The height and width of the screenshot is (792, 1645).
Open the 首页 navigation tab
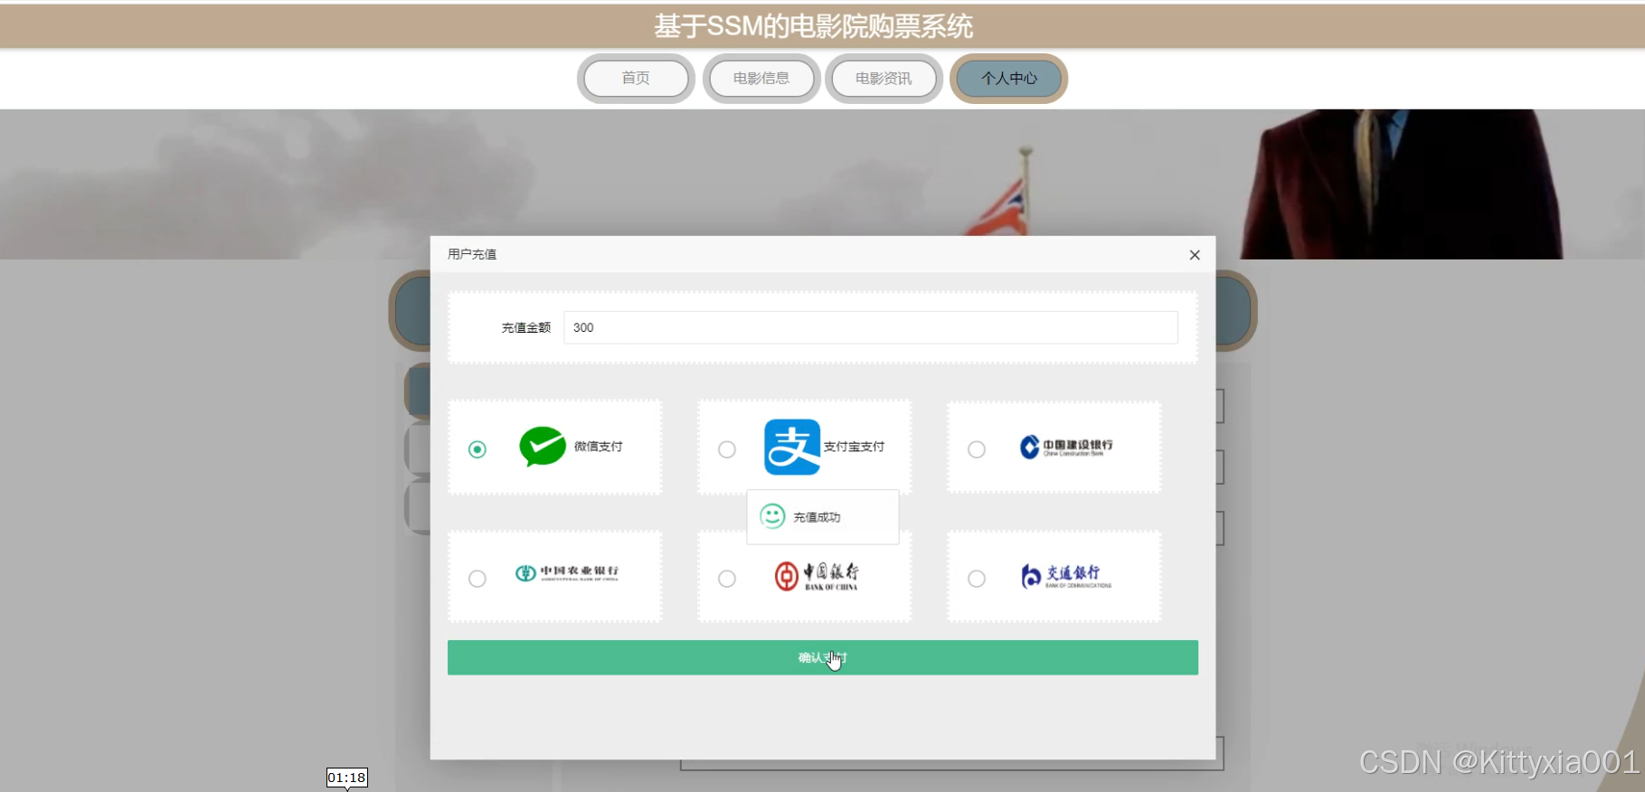click(636, 79)
